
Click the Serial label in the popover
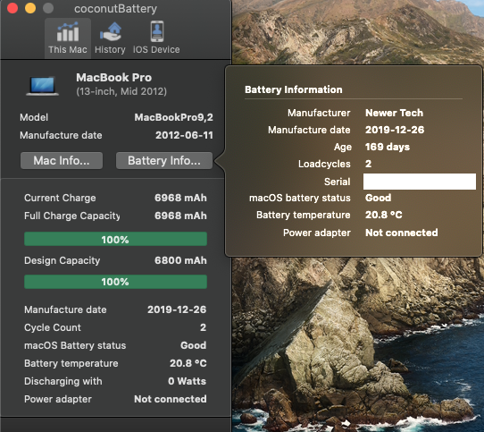[x=337, y=182]
